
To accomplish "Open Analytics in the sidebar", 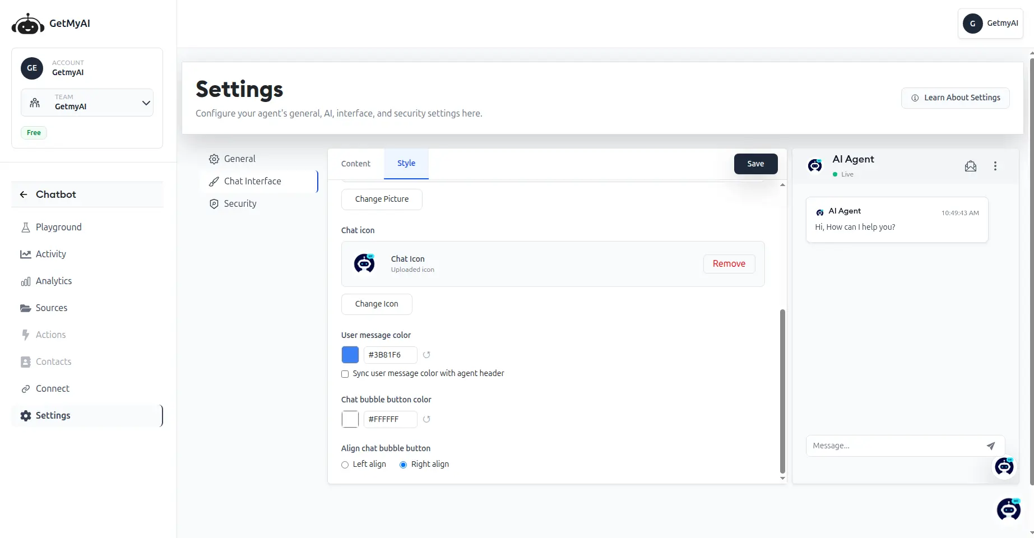I will (53, 281).
